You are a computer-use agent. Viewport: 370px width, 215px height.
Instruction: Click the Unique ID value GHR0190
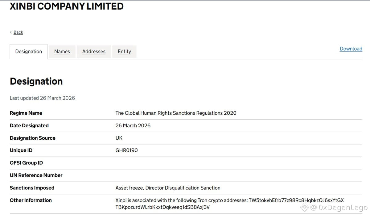[127, 150]
